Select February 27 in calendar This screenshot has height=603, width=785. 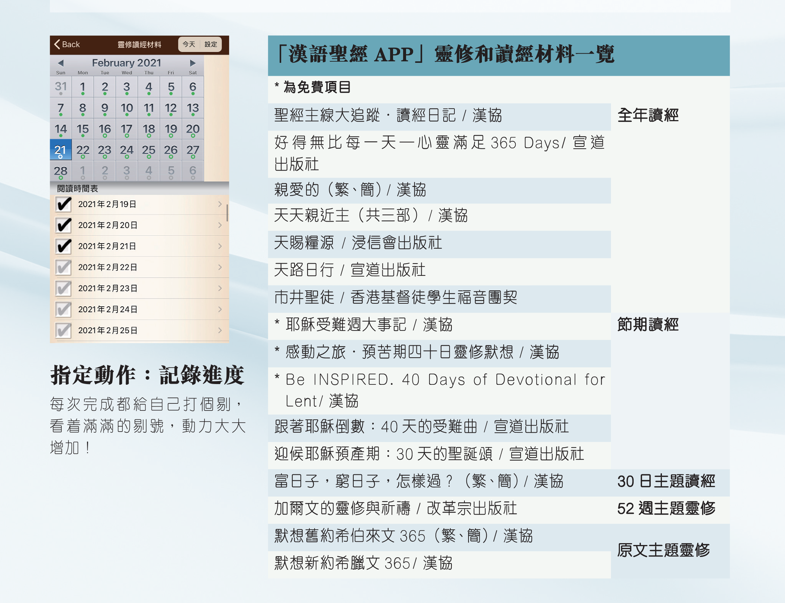193,150
